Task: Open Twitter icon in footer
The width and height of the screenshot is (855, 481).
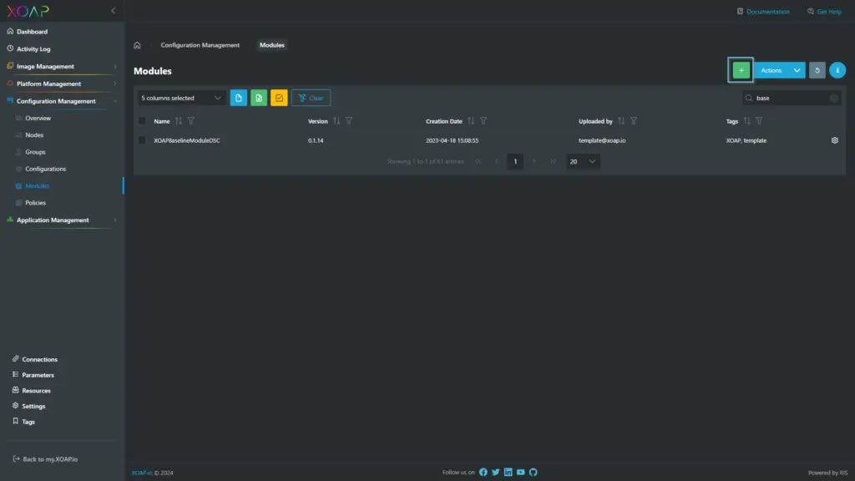Action: (x=496, y=473)
